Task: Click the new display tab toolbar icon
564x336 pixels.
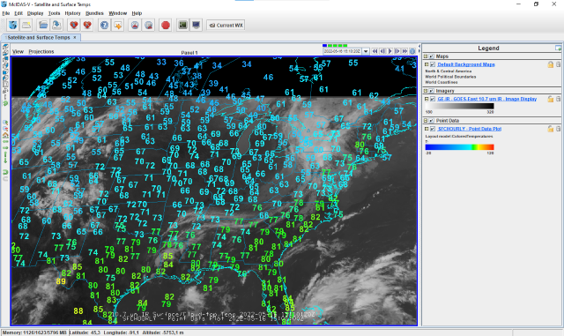Action: point(26,26)
